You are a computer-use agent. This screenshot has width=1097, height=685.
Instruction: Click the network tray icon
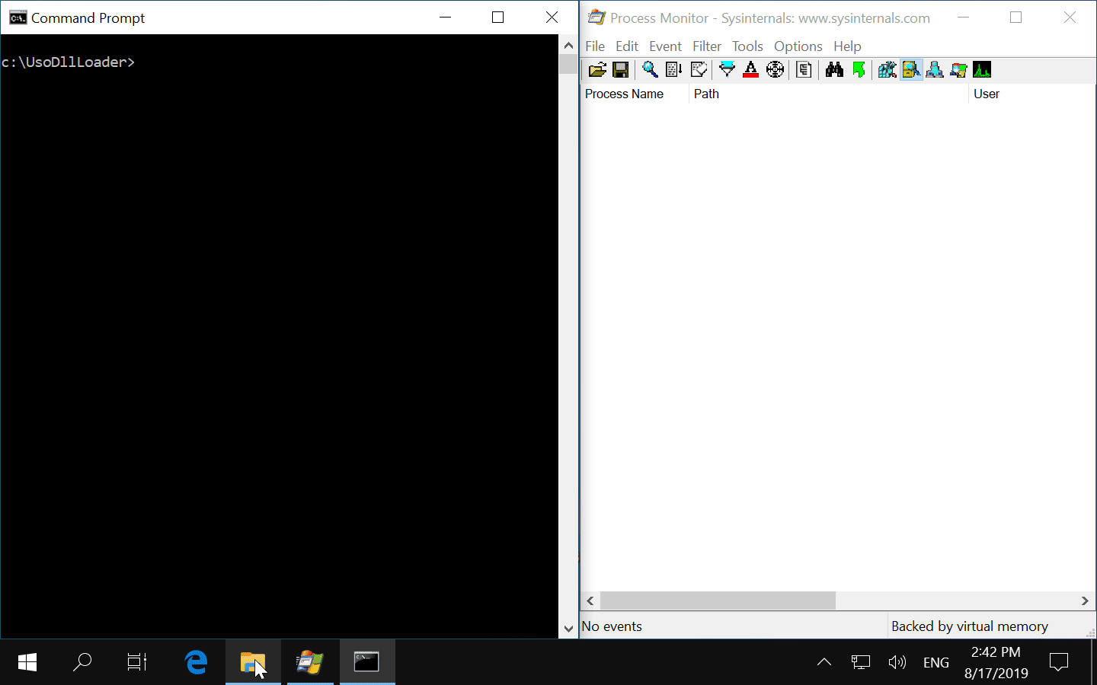pos(861,662)
